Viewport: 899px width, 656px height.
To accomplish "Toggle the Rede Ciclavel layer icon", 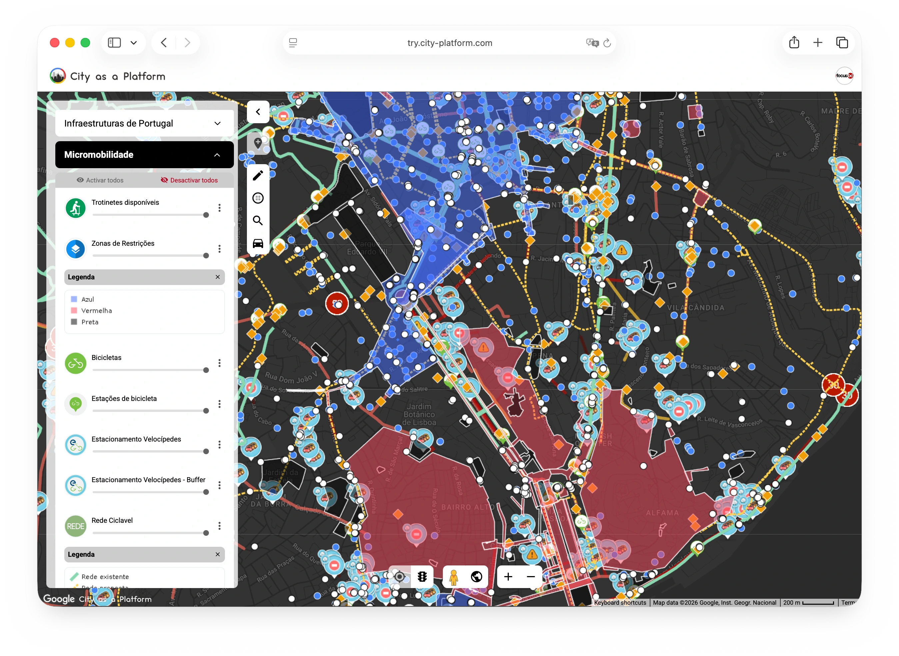I will pos(76,526).
